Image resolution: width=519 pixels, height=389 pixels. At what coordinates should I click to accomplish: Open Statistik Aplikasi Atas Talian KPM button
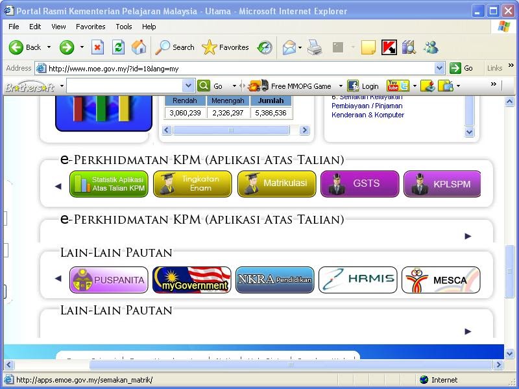pos(109,184)
